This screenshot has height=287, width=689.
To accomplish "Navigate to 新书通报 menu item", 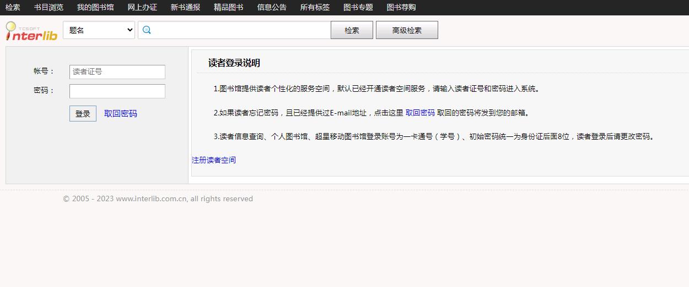I will (185, 7).
